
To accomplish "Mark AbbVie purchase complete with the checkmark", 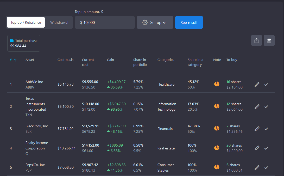I will point(266,84).
